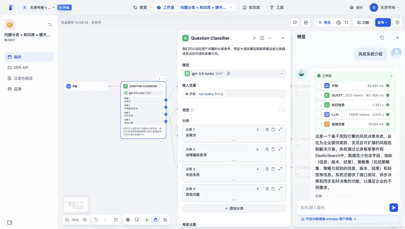
Task: Open environment variables with the ENV icon
Action: tap(306, 22)
